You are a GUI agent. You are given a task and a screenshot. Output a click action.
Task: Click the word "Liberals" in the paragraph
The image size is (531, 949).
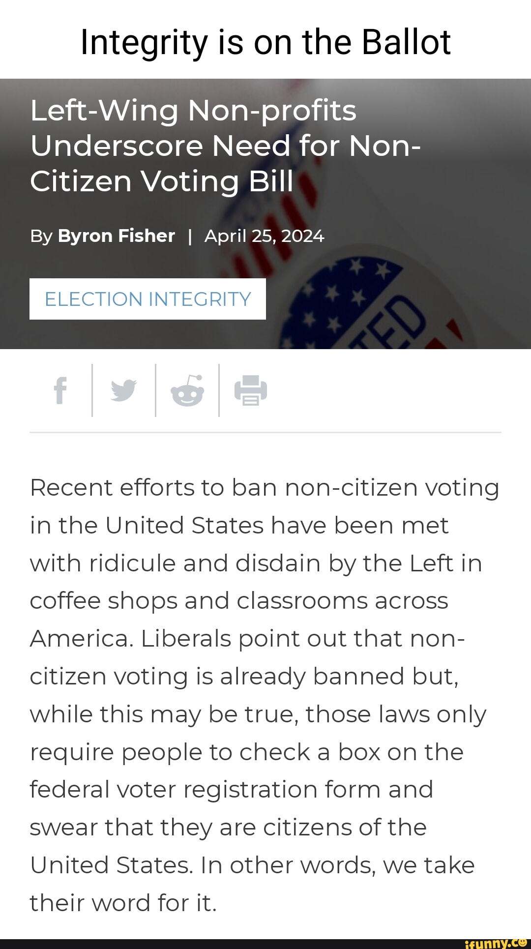click(x=186, y=639)
